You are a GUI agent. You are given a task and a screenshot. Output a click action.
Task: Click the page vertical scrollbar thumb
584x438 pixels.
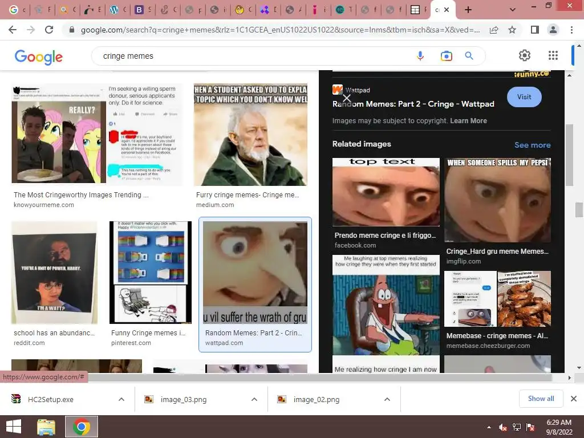coord(579,210)
